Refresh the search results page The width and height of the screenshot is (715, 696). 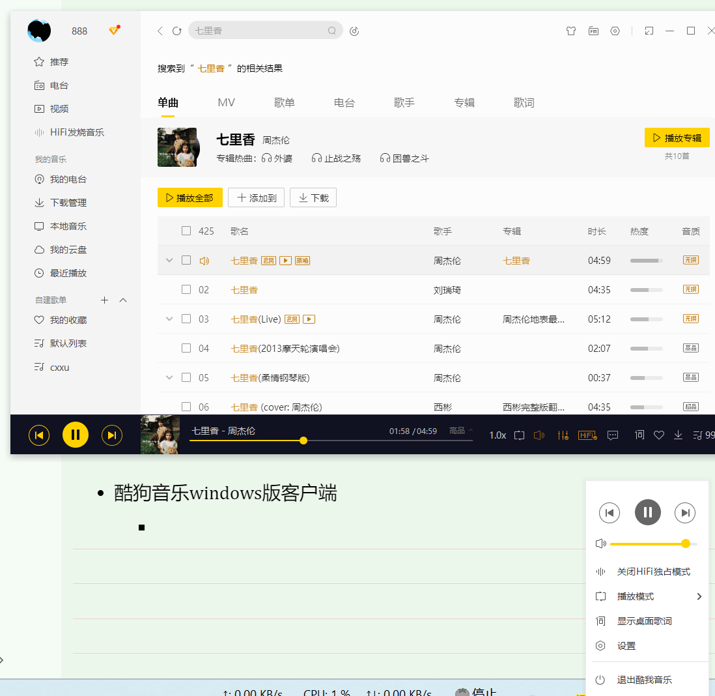click(177, 31)
